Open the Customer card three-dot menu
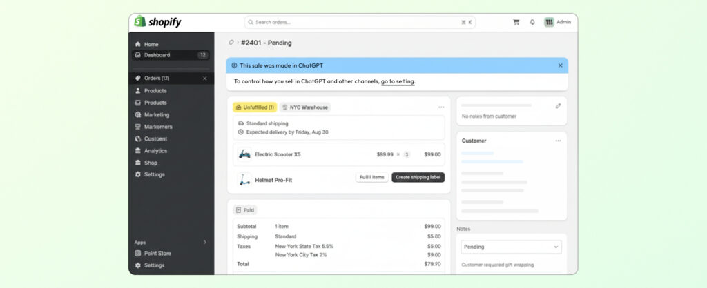Screen dimensions: 707x288 [x=558, y=141]
